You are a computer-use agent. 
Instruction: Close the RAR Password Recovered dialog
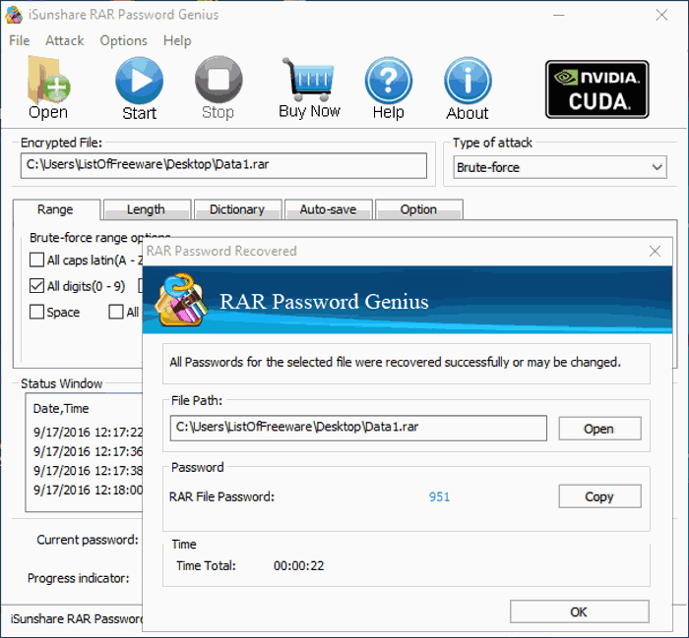click(x=655, y=251)
